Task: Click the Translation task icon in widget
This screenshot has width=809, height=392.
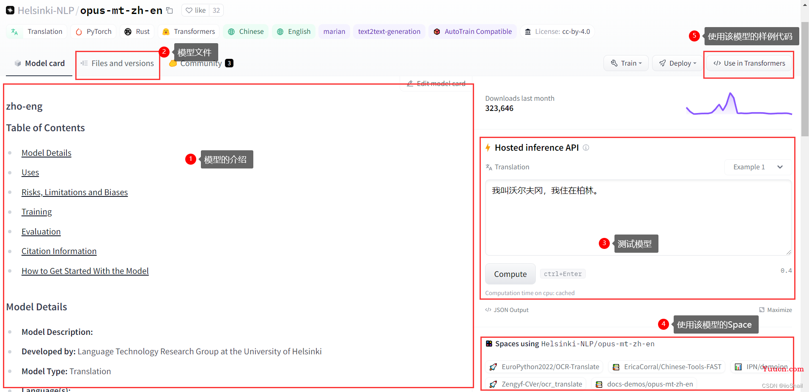Action: [x=489, y=167]
